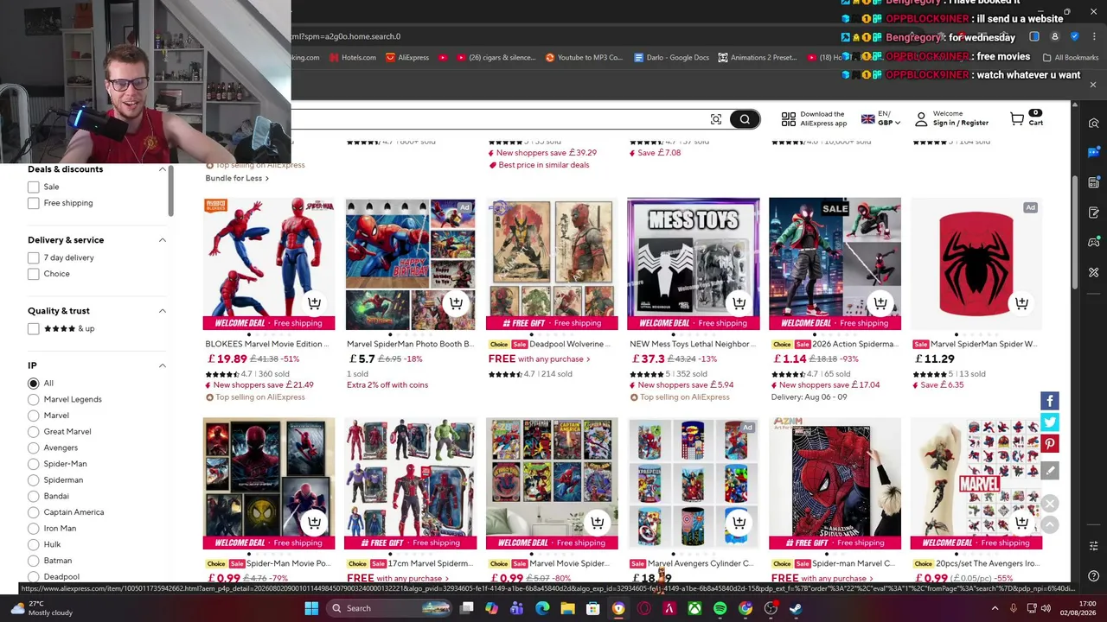
Task: Enable the Free shipping filter
Action: (34, 203)
